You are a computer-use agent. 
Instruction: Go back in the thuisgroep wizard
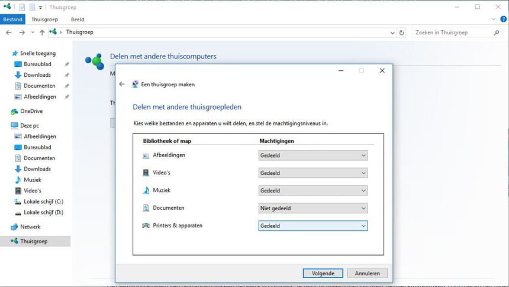tap(122, 84)
